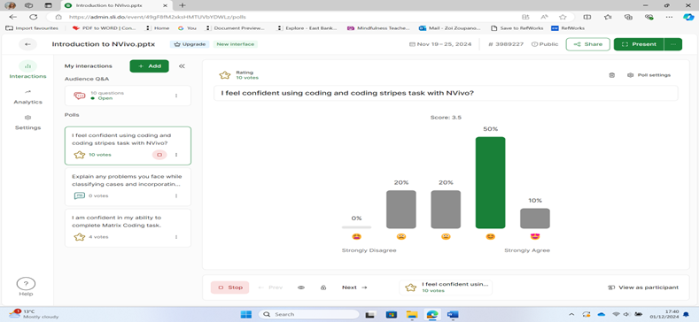Go back with the arrow icon
The height and width of the screenshot is (322, 699).
27,44
